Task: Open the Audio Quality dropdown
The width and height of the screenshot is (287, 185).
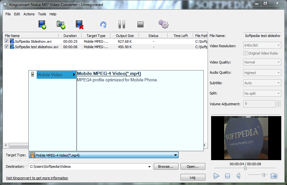Action: (x=262, y=73)
